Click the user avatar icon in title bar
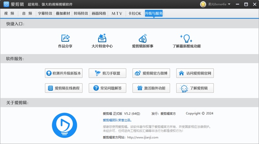The height and width of the screenshot is (144, 259). pos(203,4)
